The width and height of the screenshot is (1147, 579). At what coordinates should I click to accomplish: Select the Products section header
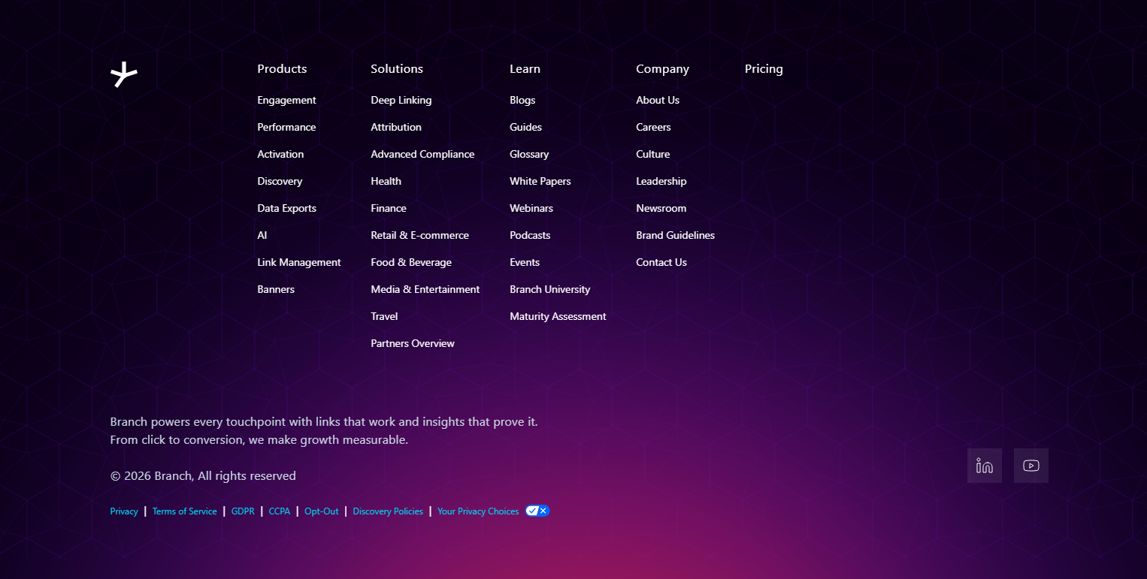281,68
